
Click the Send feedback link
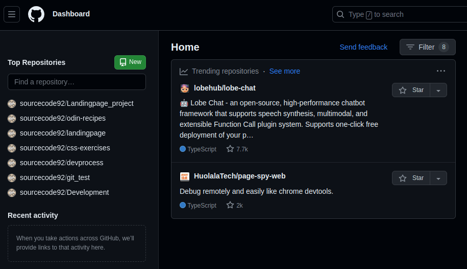coord(363,47)
